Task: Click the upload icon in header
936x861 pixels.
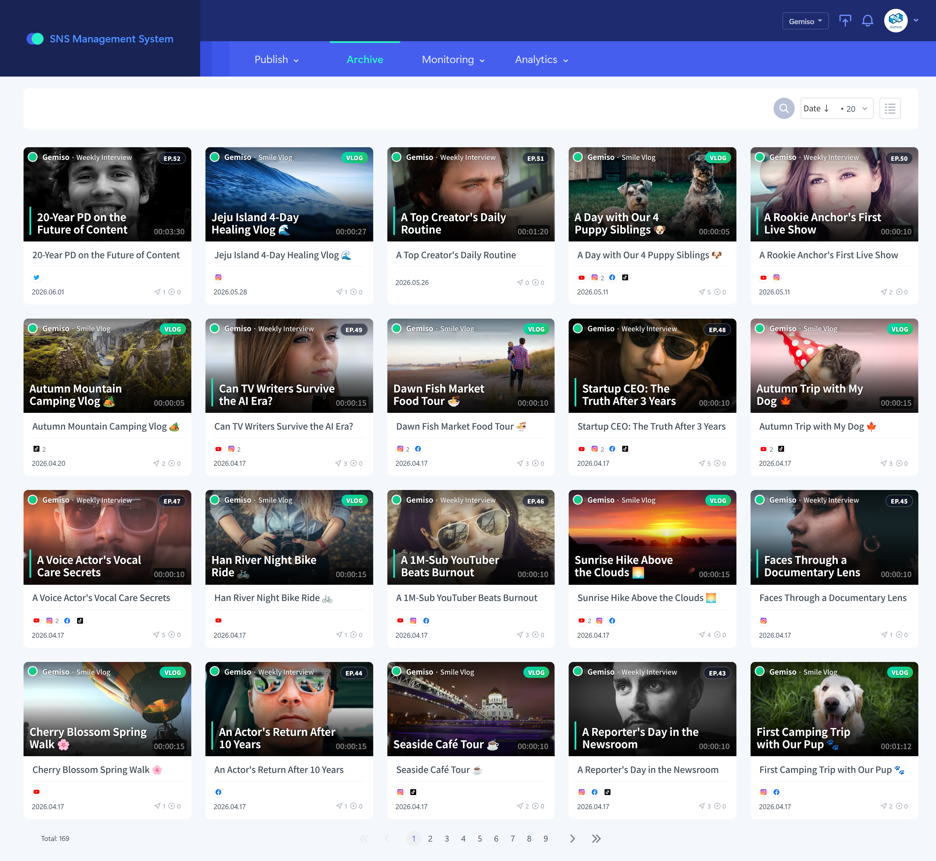Action: [x=845, y=21]
